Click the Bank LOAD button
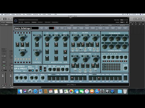The height and width of the screenshot is (108, 145). [x=69, y=28]
